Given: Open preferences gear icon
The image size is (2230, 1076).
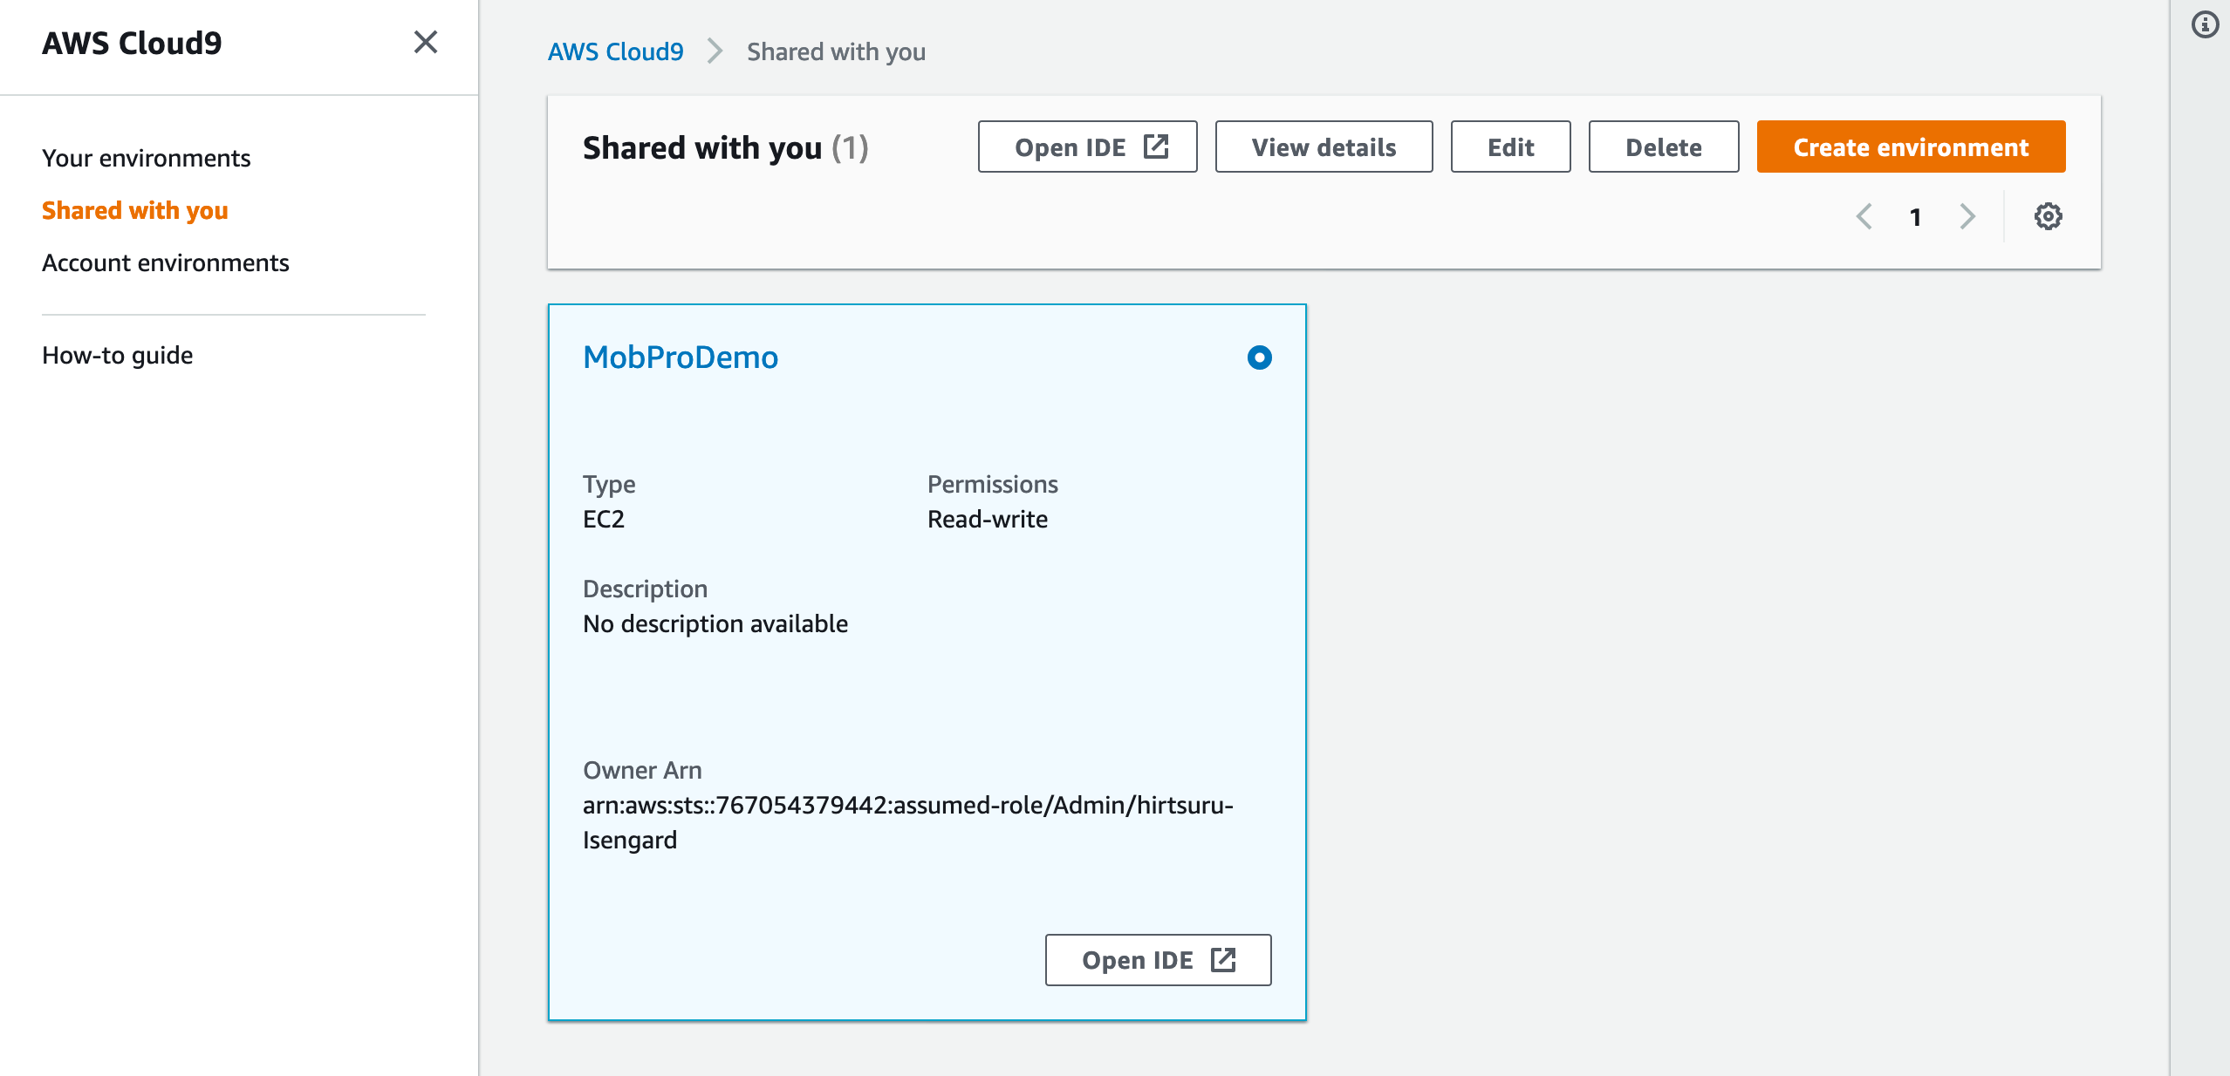Looking at the screenshot, I should (x=2048, y=216).
